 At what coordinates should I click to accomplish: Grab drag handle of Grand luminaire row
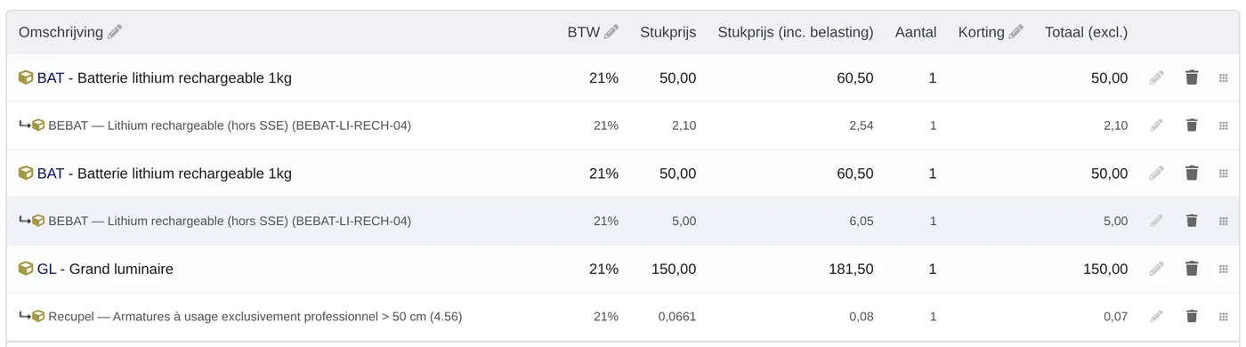[1224, 269]
